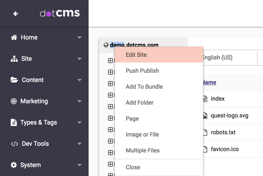The width and height of the screenshot is (263, 176).
Task: Choose Add To Bundle option
Action: point(159,86)
